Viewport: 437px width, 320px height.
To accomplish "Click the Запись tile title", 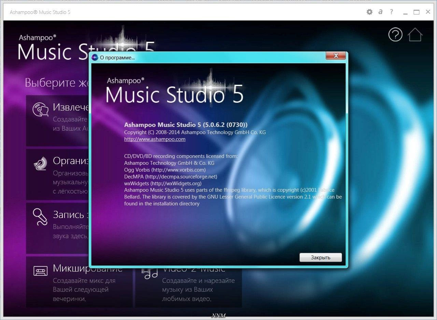I will pos(71,214).
